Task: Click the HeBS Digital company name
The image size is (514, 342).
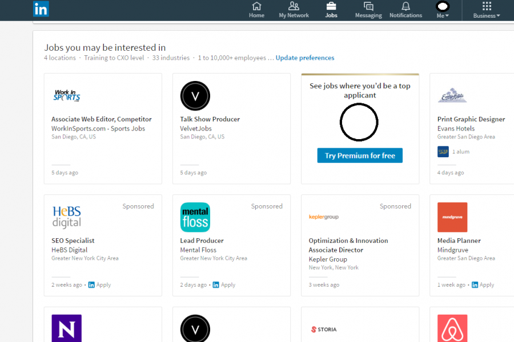Action: [70, 250]
